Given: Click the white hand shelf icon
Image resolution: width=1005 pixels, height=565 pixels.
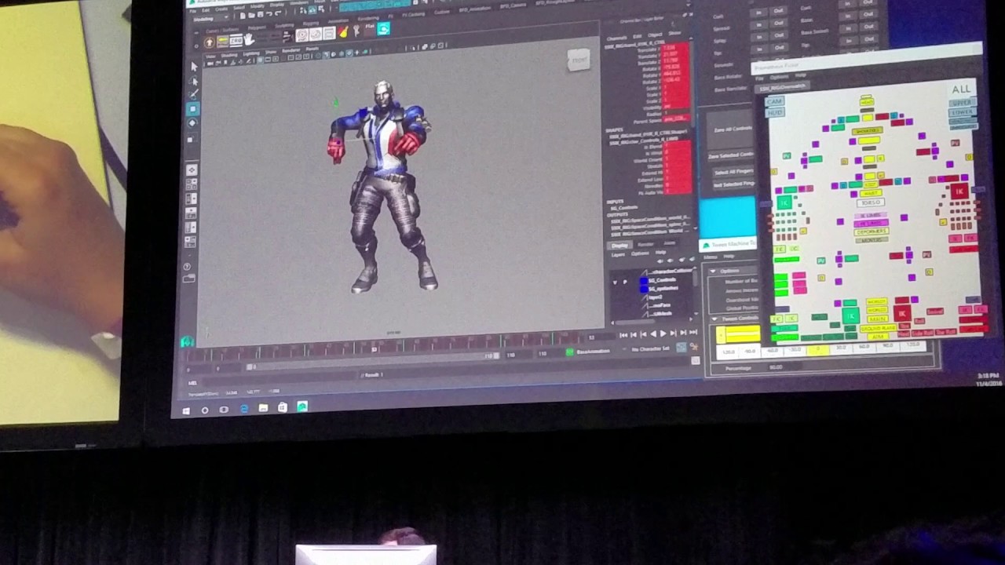Looking at the screenshot, I should click(x=249, y=39).
